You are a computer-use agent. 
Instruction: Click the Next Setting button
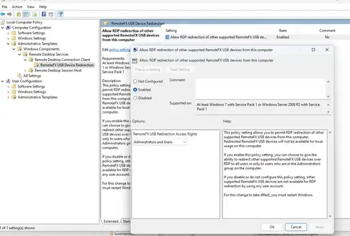point(180,69)
